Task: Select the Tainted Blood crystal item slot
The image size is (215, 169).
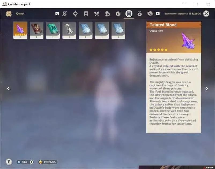Action: click(20, 30)
